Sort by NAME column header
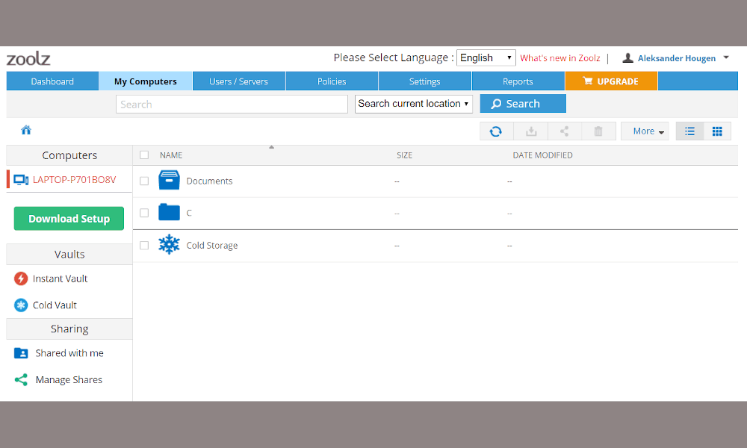 pyautogui.click(x=171, y=155)
